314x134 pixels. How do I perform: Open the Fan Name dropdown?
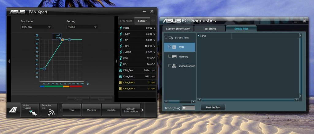tap(36, 27)
